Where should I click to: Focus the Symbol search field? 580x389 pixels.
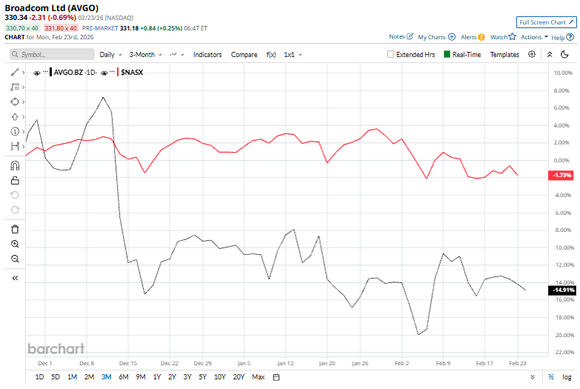tap(52, 54)
